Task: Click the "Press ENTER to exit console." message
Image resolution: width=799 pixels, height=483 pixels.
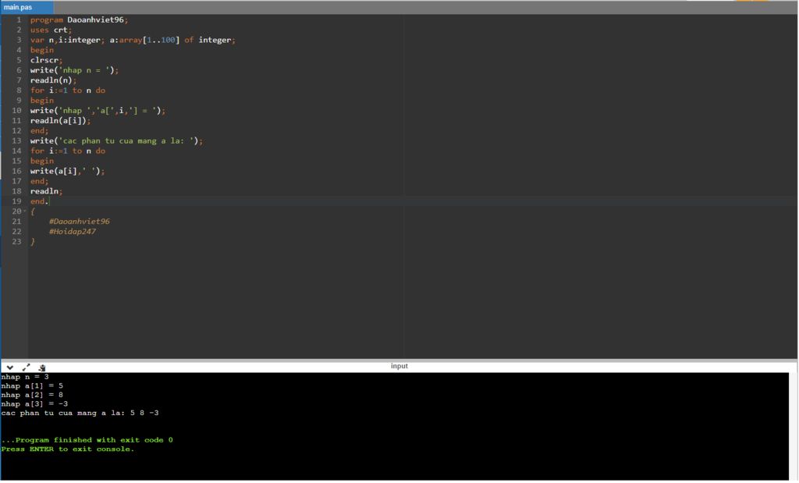Action: 68,449
